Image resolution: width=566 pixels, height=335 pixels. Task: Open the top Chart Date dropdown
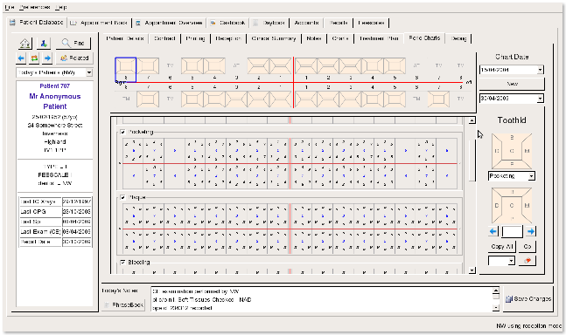(x=540, y=70)
